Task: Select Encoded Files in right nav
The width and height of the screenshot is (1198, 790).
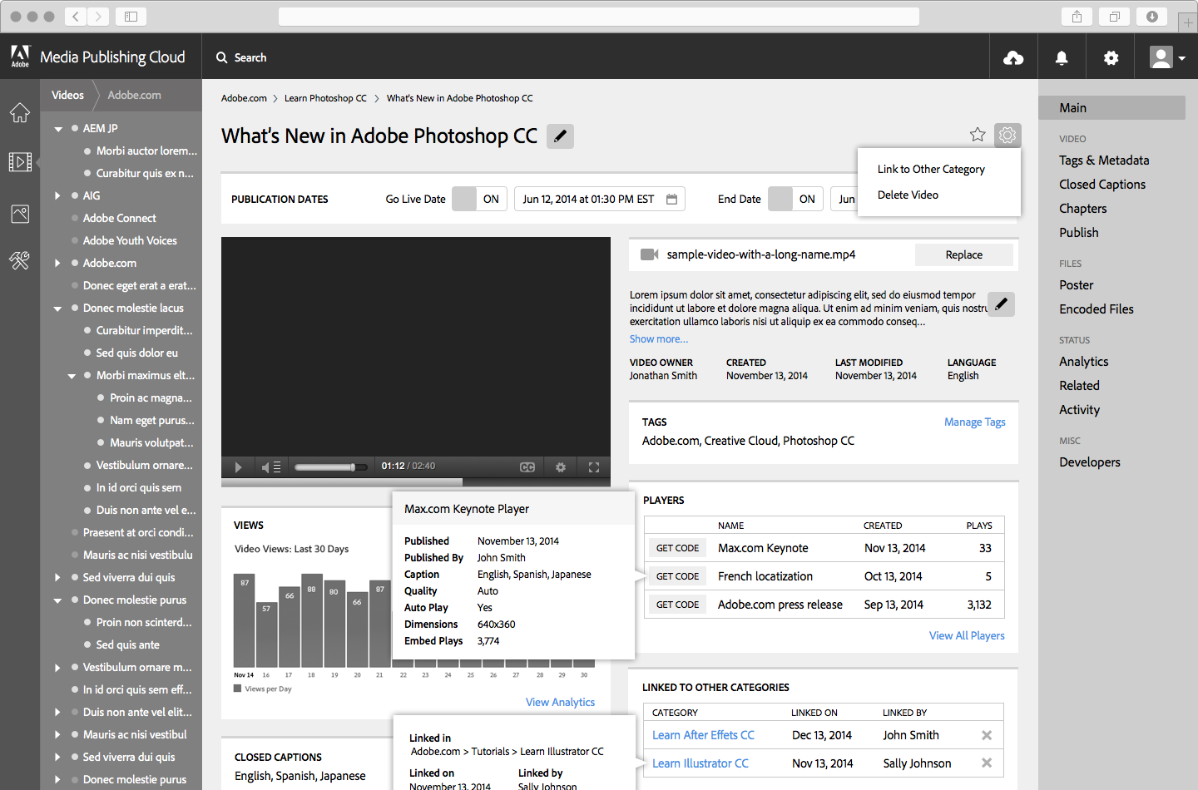Action: click(1097, 309)
